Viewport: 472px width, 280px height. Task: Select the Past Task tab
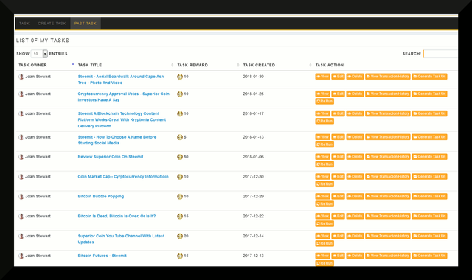(x=86, y=24)
